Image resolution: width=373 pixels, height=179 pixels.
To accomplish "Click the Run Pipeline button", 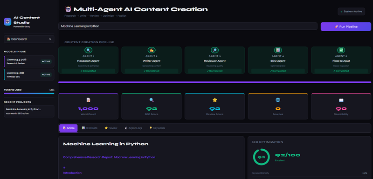I will click(345, 27).
